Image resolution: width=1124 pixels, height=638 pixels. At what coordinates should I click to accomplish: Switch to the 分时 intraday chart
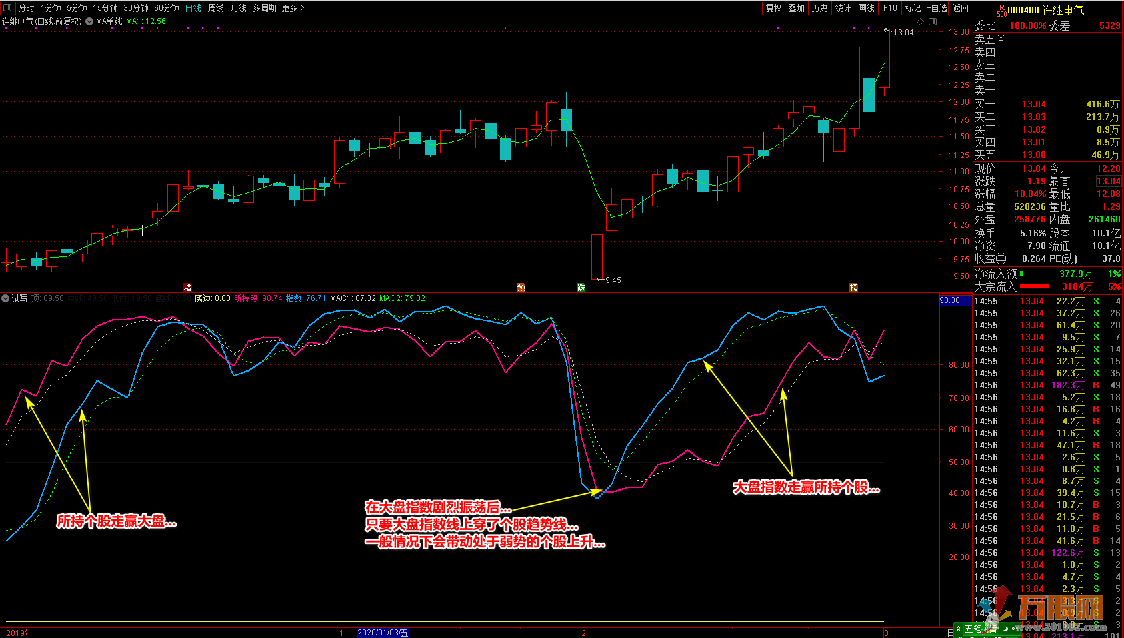coord(26,8)
